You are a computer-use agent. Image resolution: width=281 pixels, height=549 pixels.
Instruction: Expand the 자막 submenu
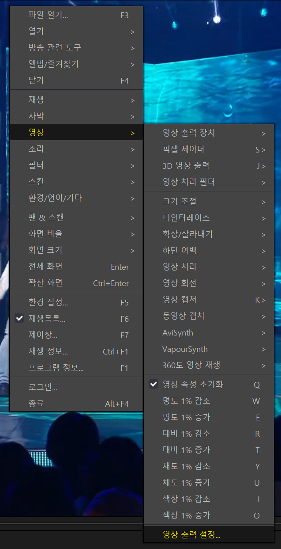[x=76, y=116]
